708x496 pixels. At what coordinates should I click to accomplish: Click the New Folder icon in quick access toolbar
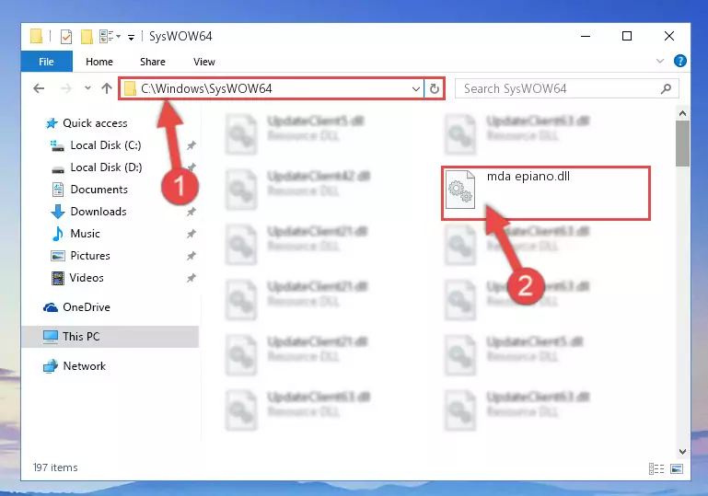87,37
